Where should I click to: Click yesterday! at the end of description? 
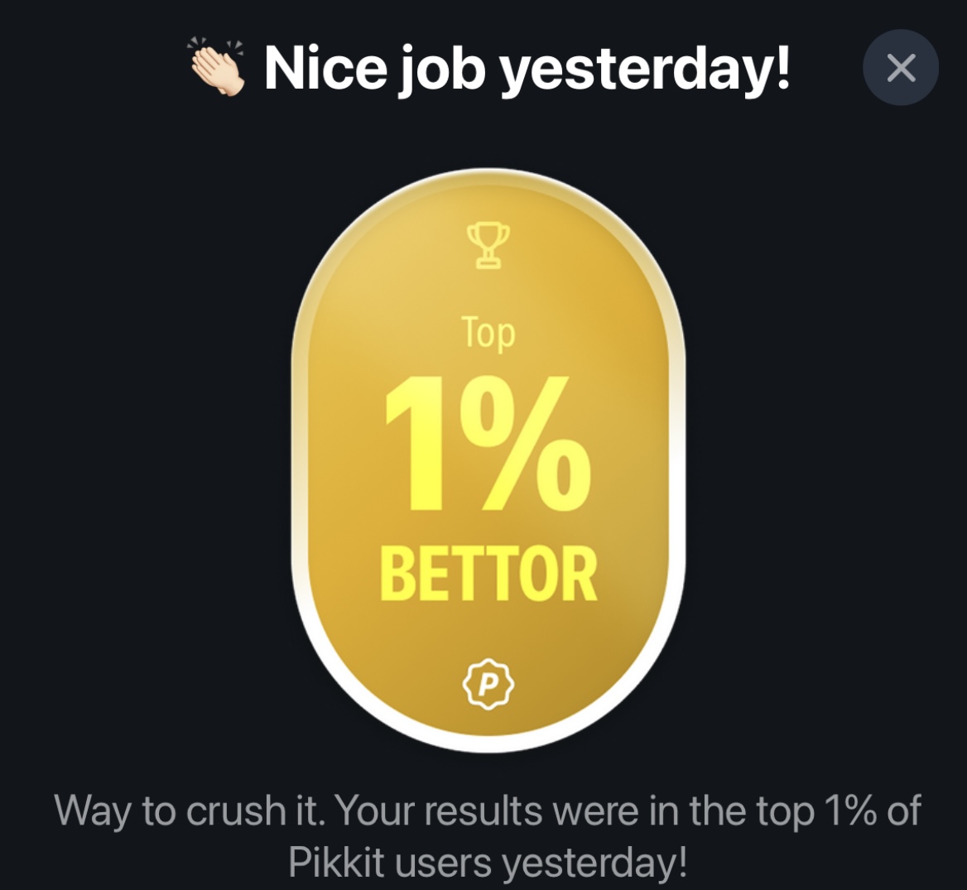tap(596, 862)
